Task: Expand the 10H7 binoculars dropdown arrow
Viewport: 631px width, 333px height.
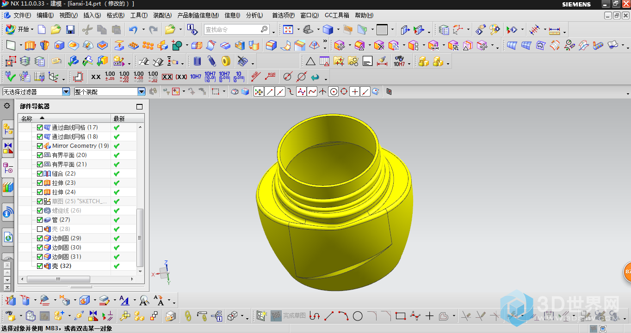Action: [409, 64]
